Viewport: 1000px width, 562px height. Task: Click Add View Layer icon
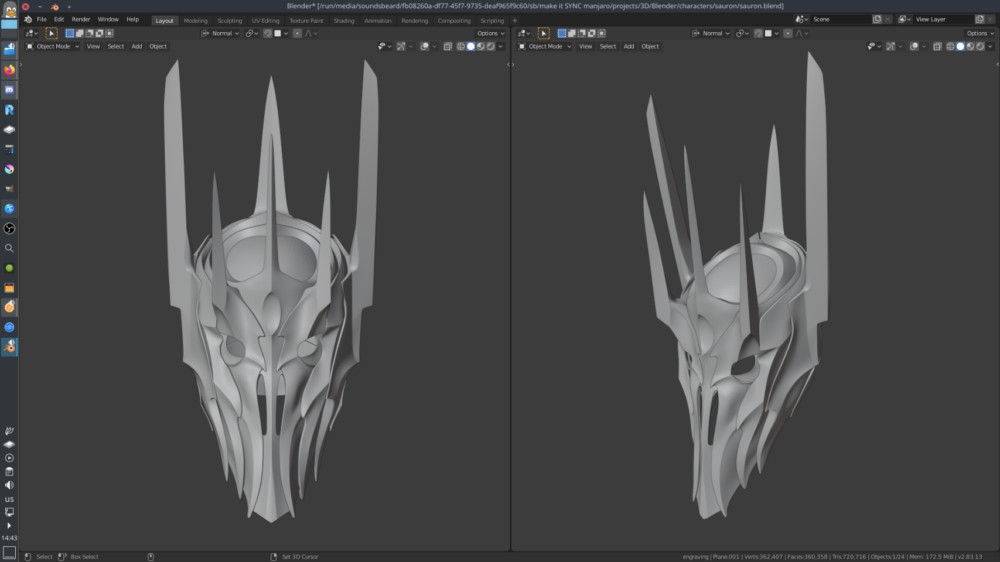pyautogui.click(x=979, y=19)
